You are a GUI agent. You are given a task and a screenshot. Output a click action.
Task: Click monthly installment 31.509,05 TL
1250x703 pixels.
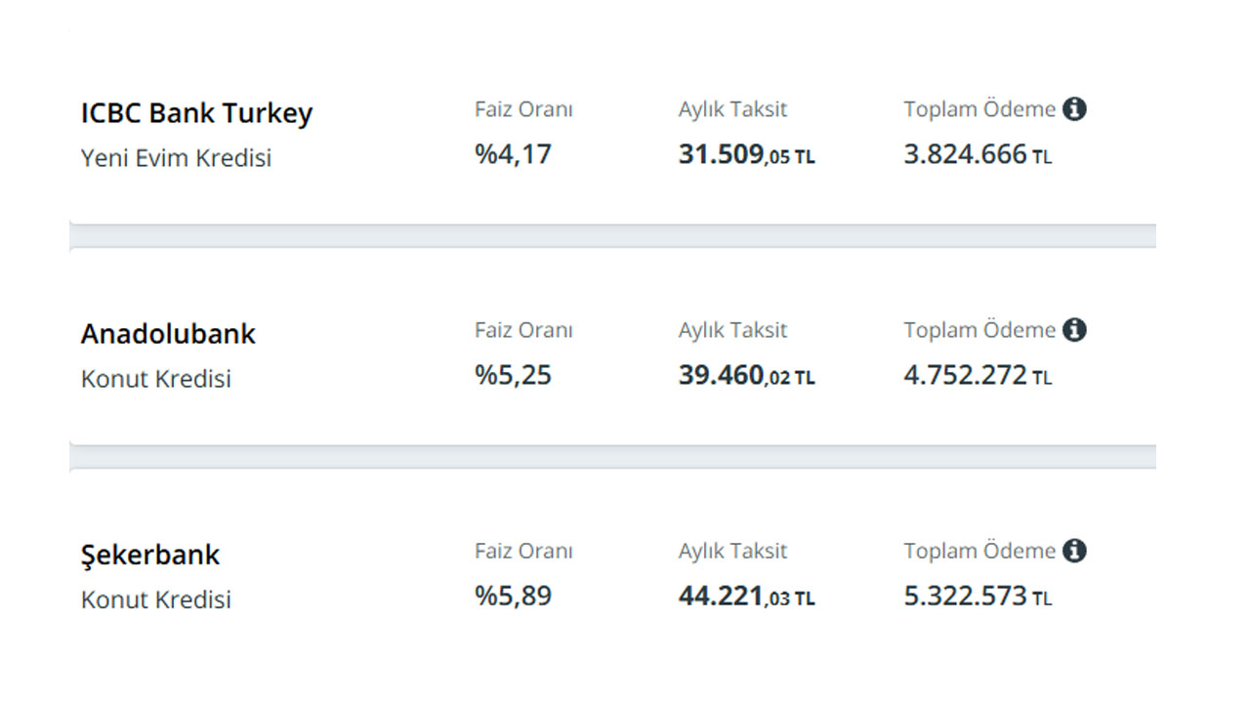(x=747, y=155)
